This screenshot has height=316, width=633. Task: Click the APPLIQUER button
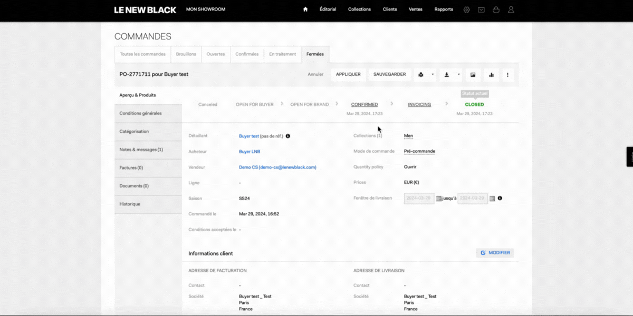point(348,75)
